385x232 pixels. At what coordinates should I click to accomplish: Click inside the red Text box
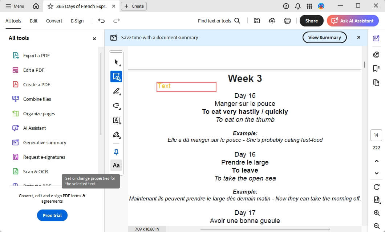[x=186, y=87]
